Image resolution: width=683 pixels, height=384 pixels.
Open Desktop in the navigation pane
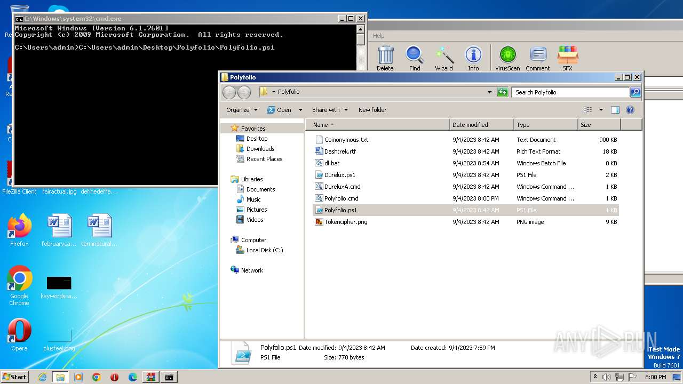coord(257,139)
